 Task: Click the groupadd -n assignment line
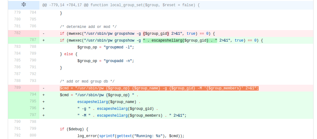(105, 61)
